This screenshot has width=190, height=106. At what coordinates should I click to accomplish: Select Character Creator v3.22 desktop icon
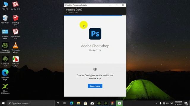(5, 48)
